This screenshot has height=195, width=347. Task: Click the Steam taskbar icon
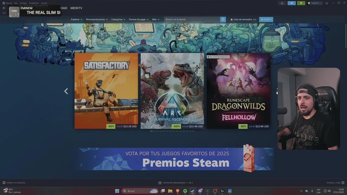(192, 191)
